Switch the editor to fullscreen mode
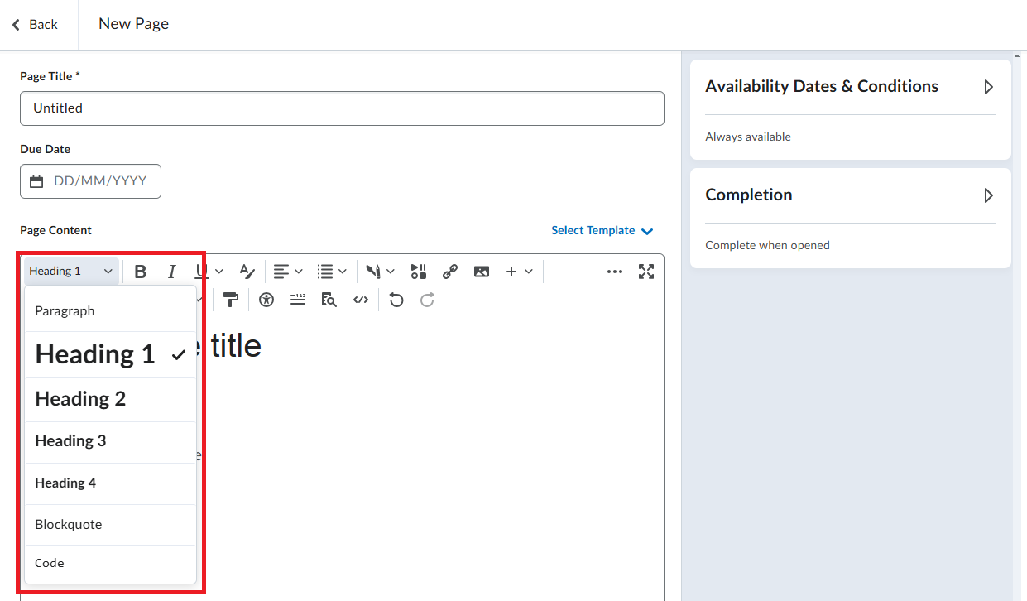This screenshot has height=601, width=1027. 646,272
